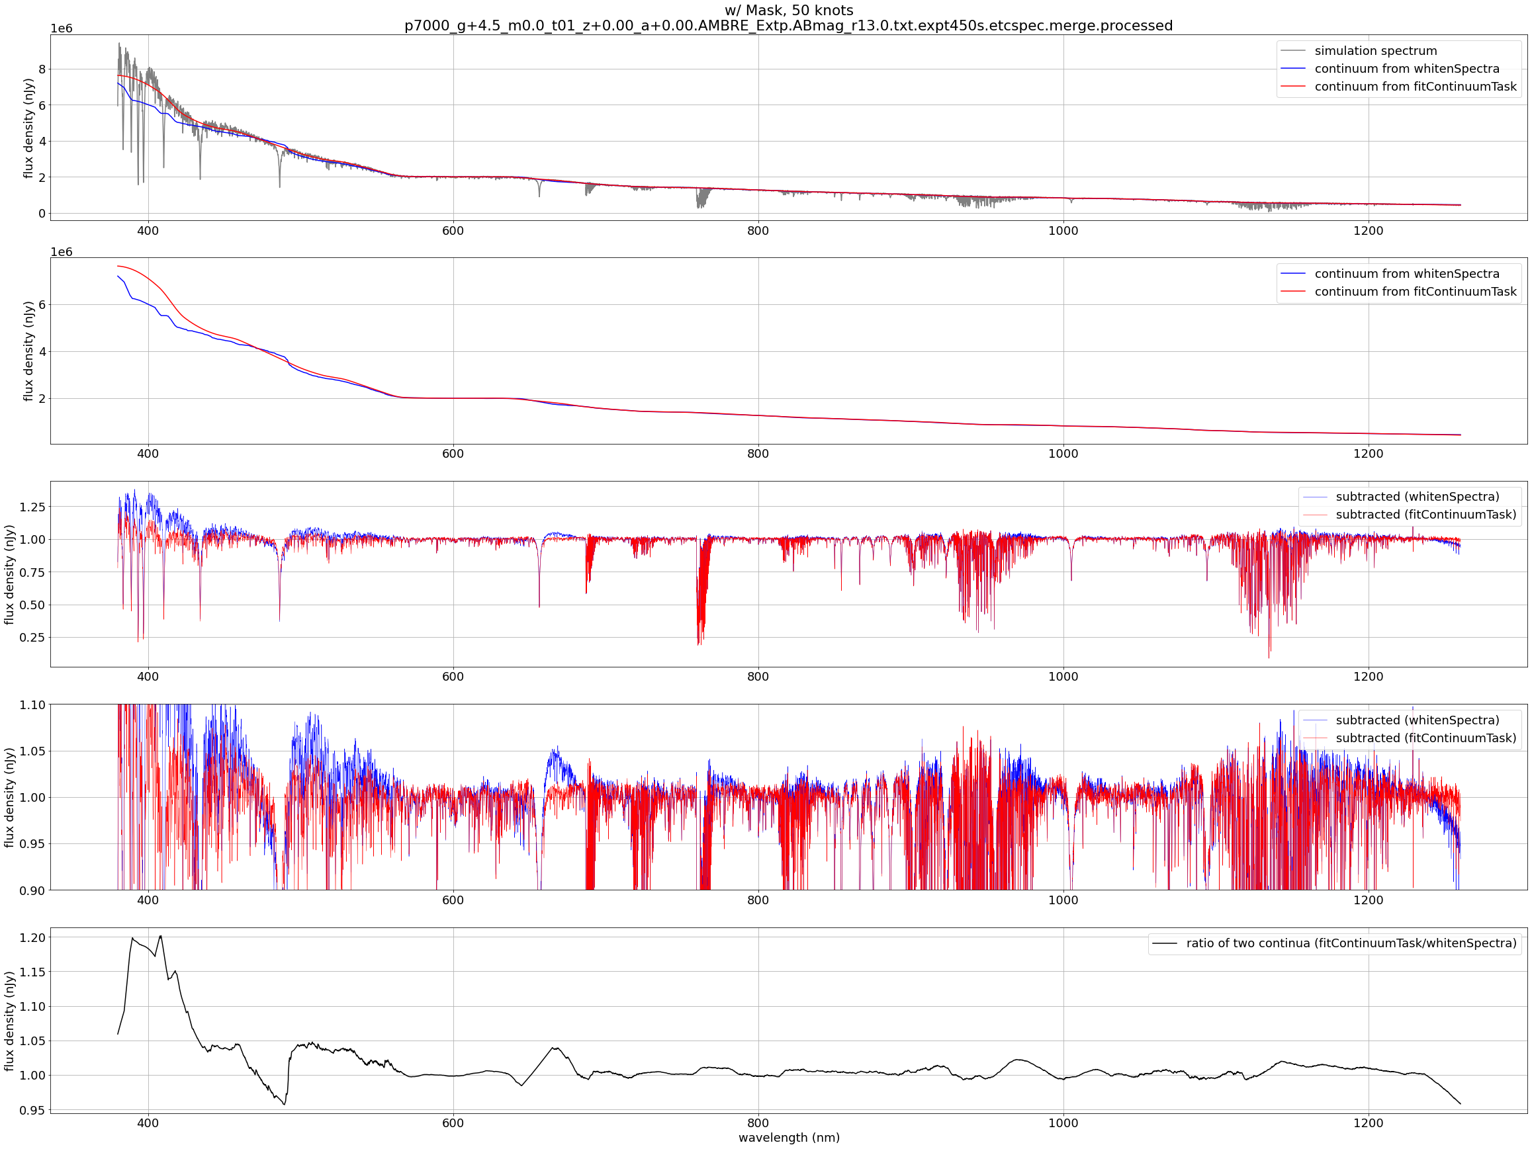Image resolution: width=1532 pixels, height=1149 pixels.
Task: Click 'subtracted (fitContinuumTask)' in fourth plot legend
Action: pyautogui.click(x=1425, y=738)
